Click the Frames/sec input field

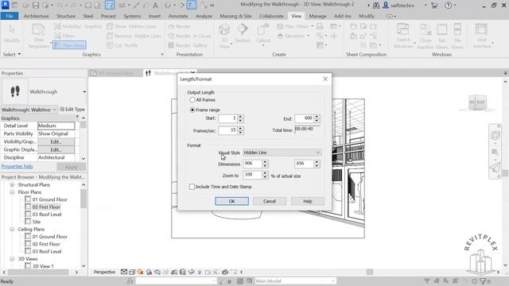coord(228,130)
